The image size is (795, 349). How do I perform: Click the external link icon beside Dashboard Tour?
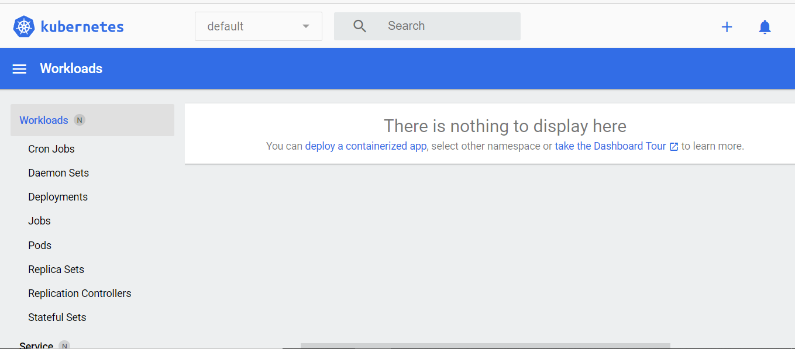tap(674, 147)
